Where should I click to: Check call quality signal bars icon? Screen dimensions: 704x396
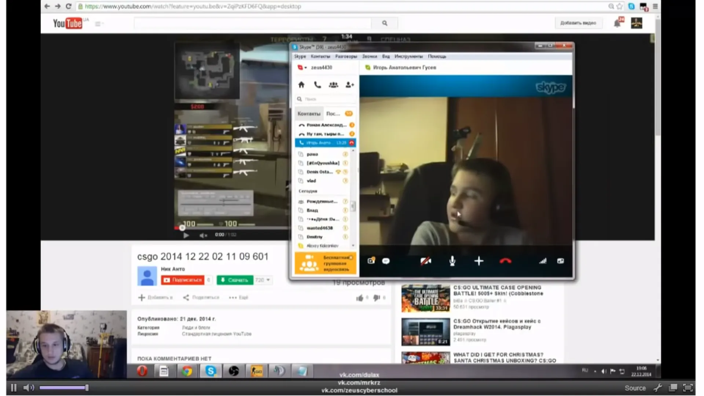click(x=543, y=261)
